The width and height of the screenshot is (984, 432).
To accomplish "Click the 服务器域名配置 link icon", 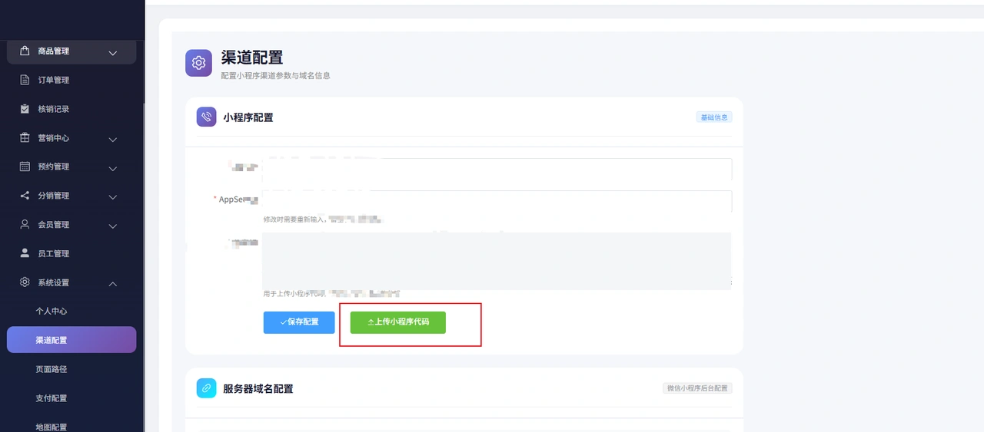I will pyautogui.click(x=206, y=388).
